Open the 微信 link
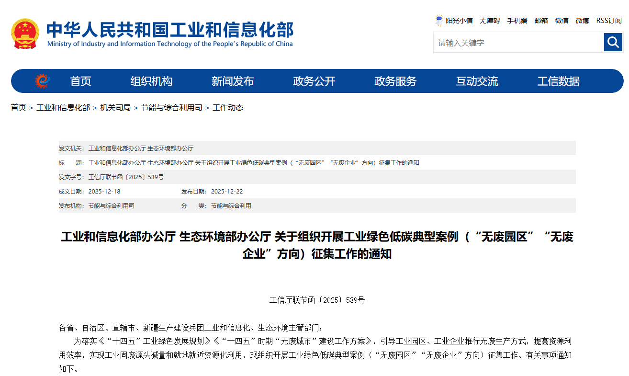 562,21
